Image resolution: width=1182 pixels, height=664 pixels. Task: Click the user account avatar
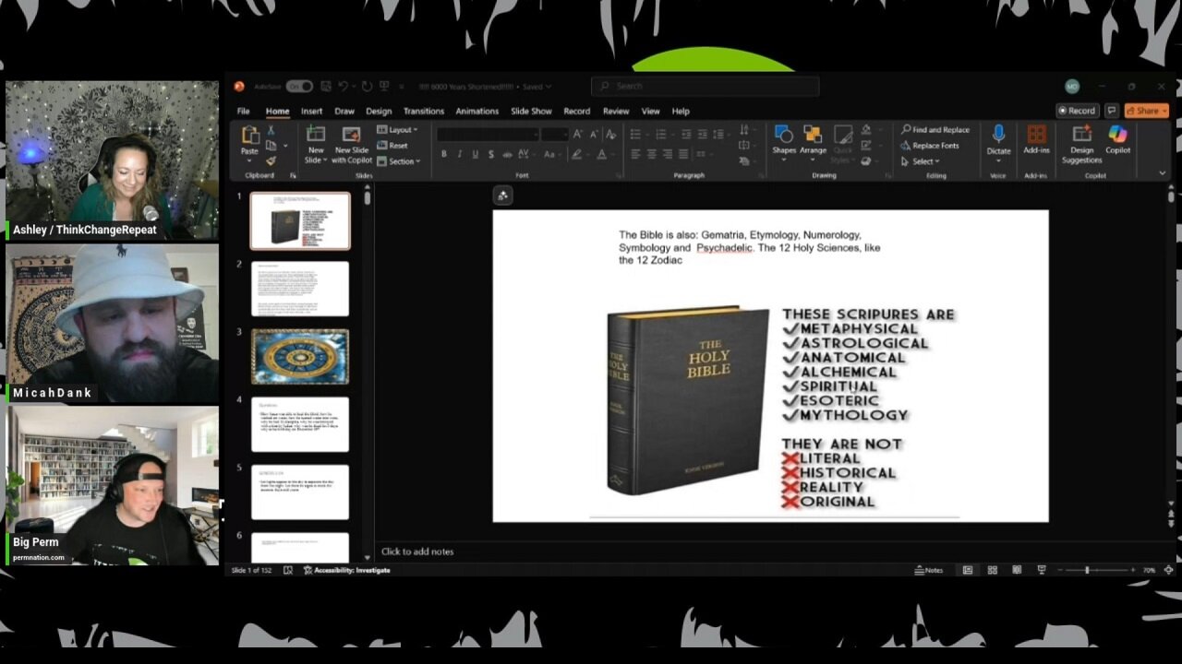coord(1072,87)
